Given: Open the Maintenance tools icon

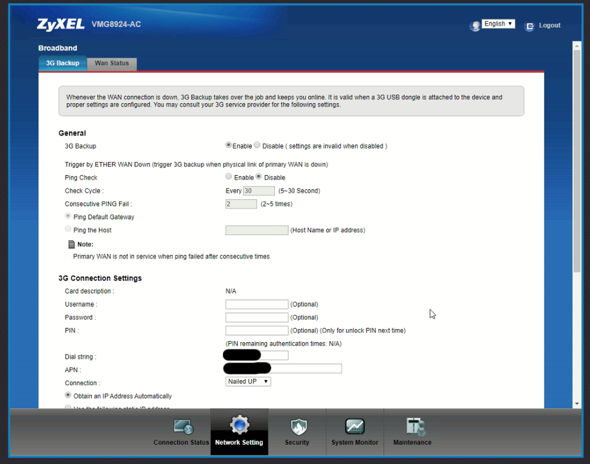Looking at the screenshot, I should pos(412,426).
